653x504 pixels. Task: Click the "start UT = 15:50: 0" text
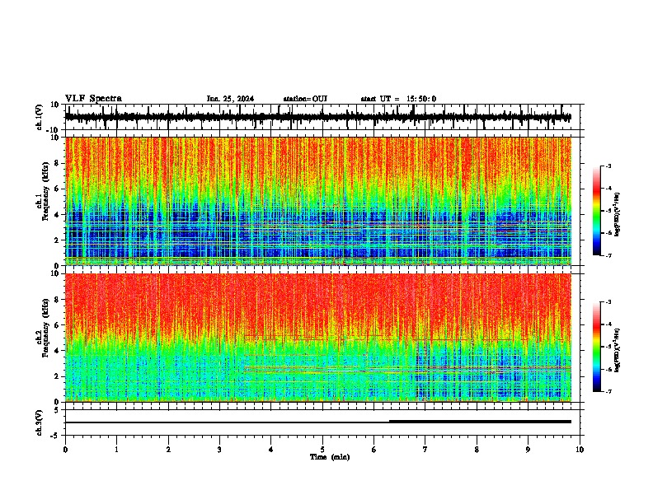coord(398,99)
